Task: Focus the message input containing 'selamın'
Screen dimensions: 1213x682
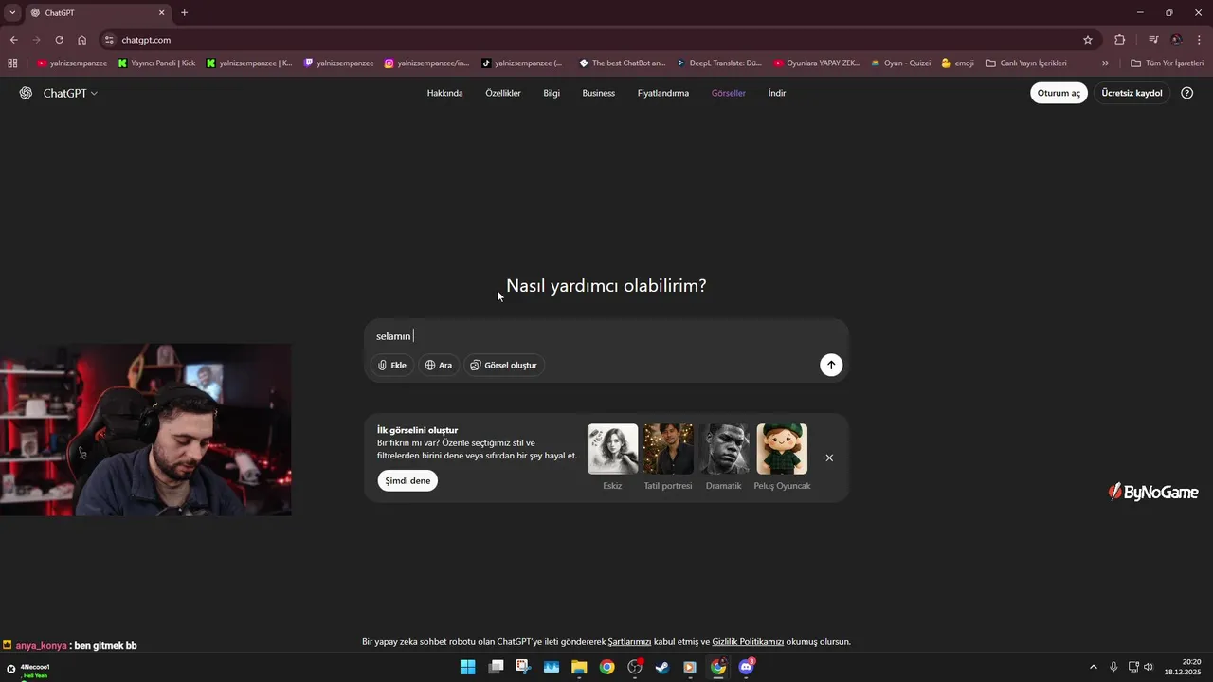Action: pyautogui.click(x=606, y=336)
